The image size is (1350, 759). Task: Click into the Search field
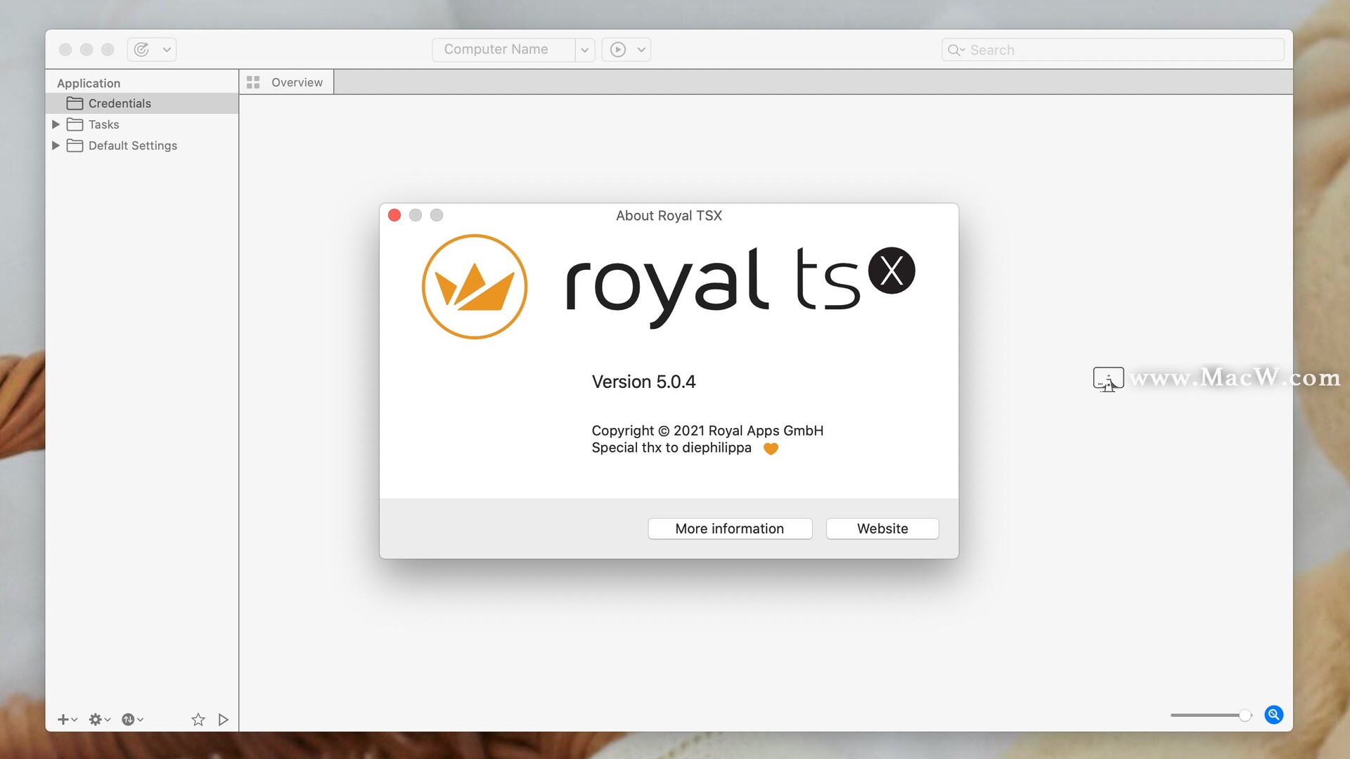pos(1112,50)
